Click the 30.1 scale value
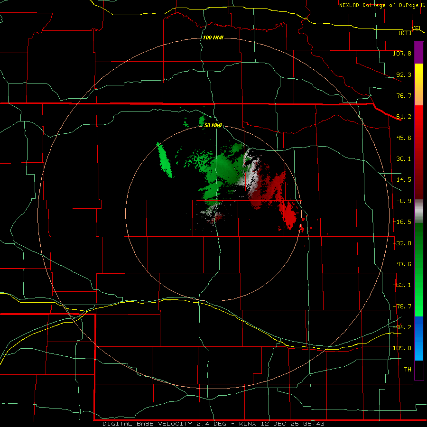 404,159
